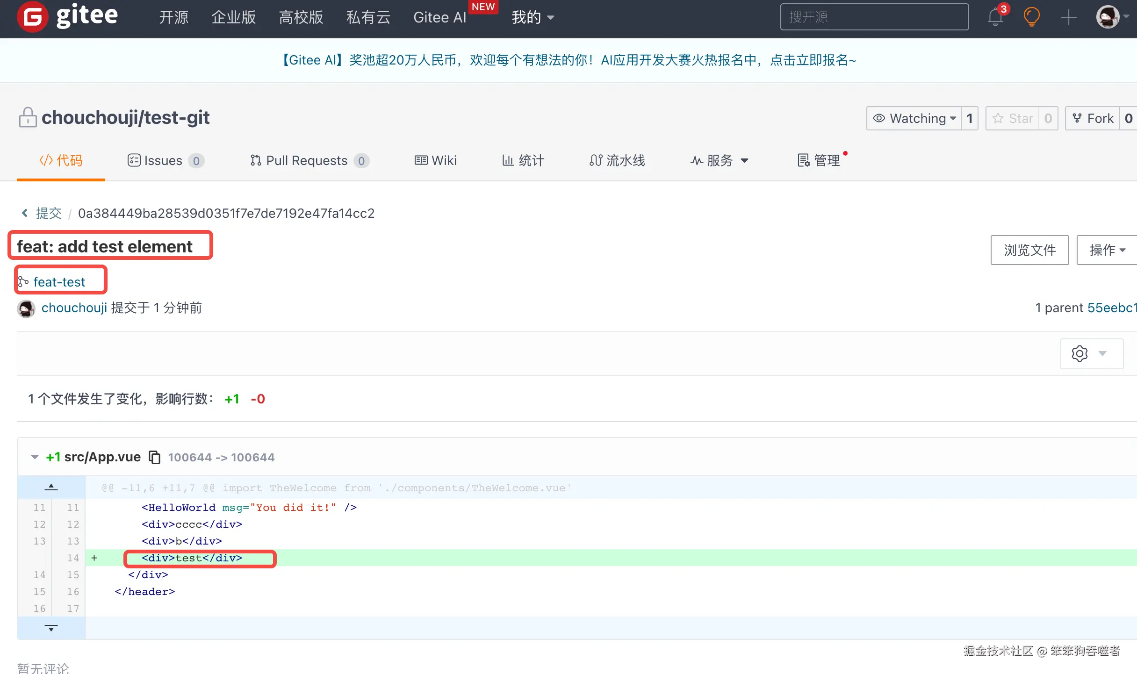Click the Gitee logo icon
The width and height of the screenshot is (1137, 674).
click(33, 17)
